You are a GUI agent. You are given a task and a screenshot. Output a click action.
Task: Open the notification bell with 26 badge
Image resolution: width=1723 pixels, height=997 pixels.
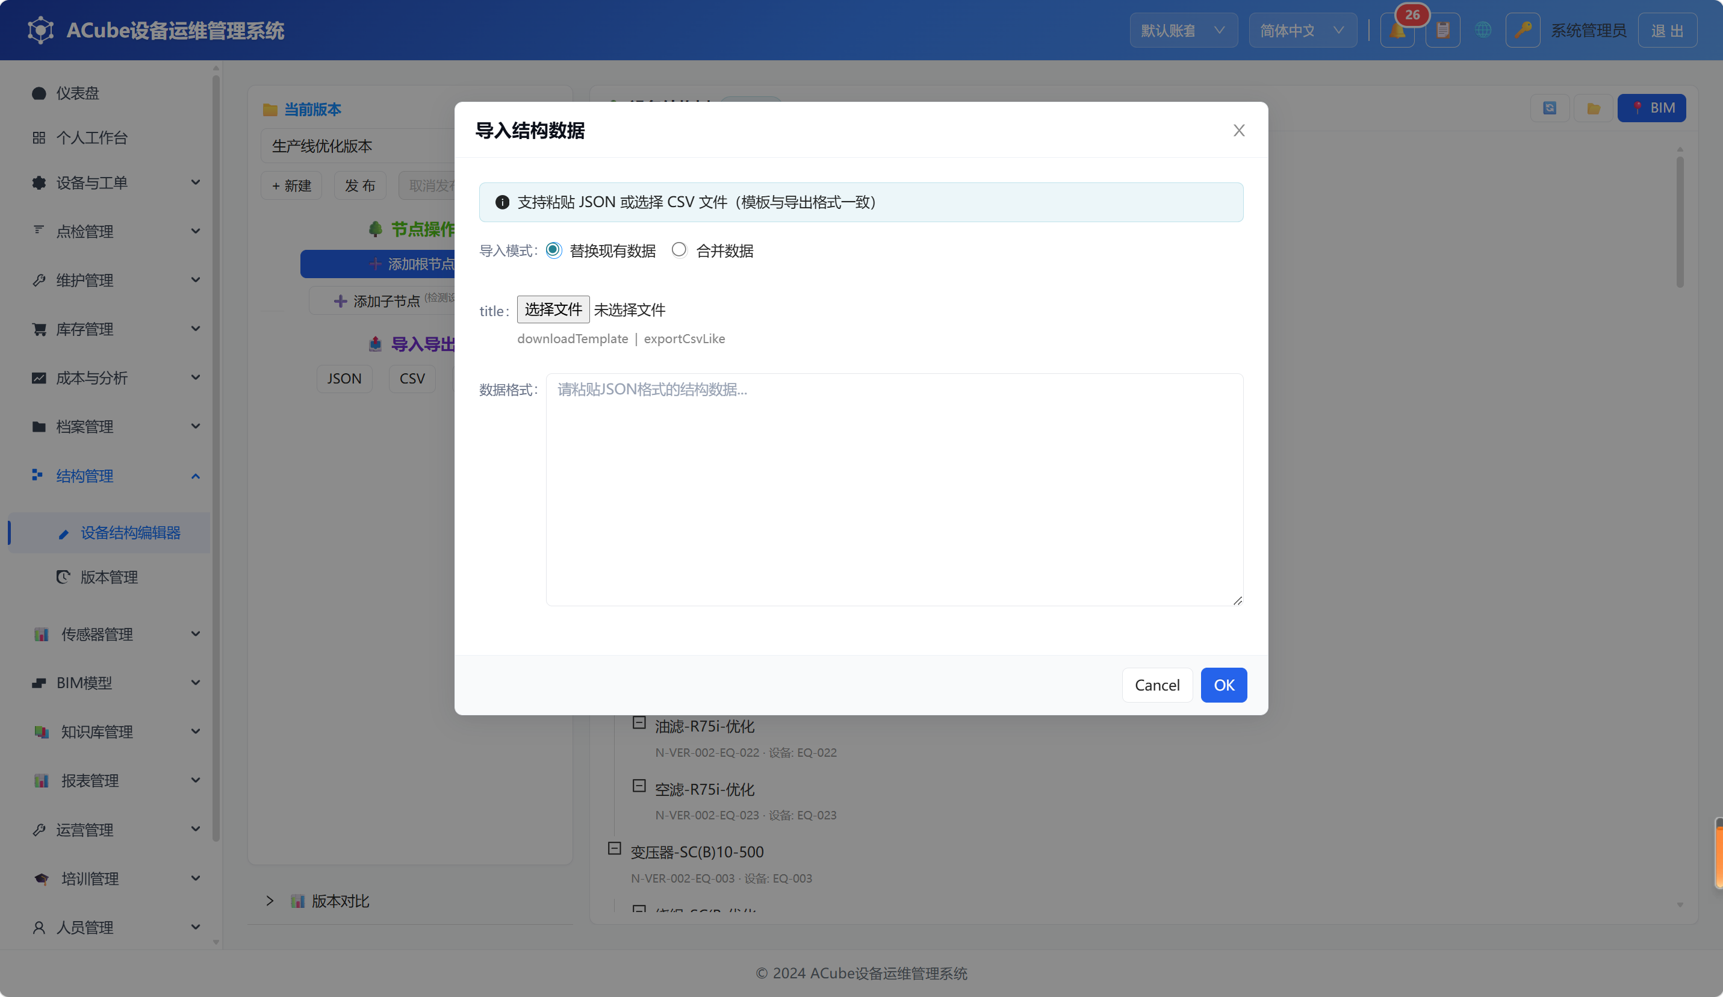1397,31
